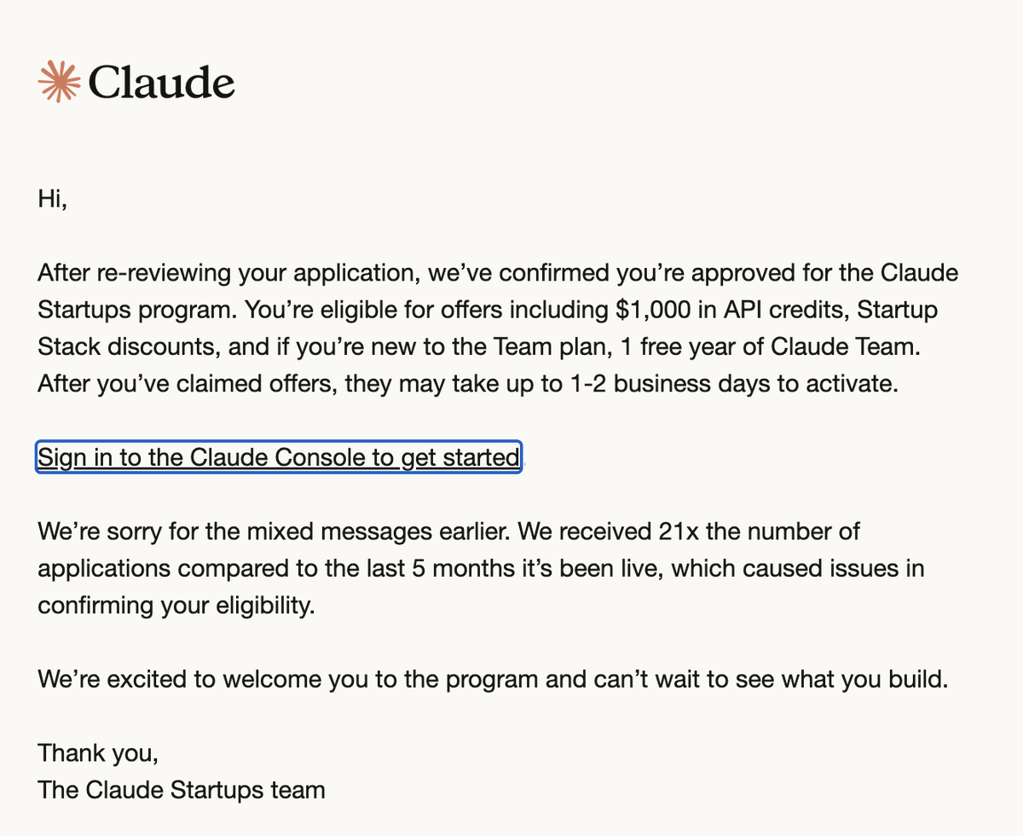Click the Claude wordmark beside the logo

161,83
